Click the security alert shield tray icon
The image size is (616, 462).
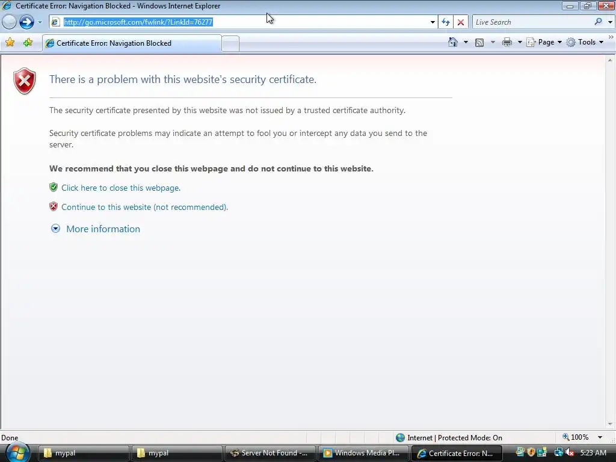531,452
